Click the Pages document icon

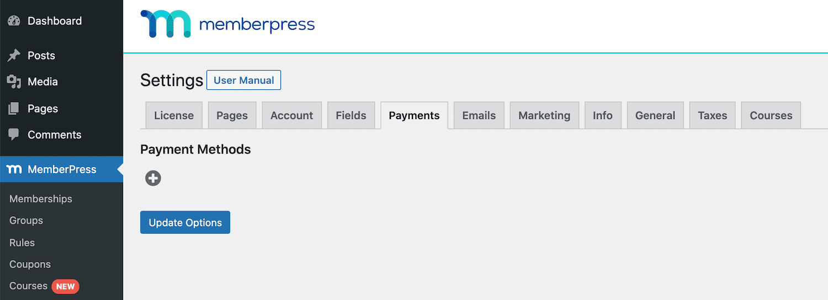tap(14, 109)
